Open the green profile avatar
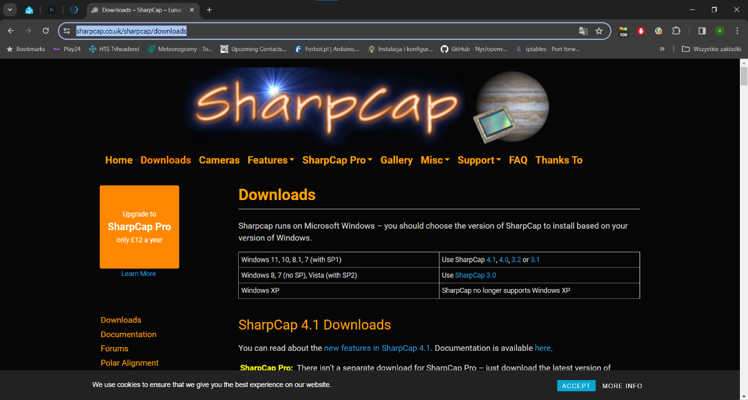 (719, 31)
